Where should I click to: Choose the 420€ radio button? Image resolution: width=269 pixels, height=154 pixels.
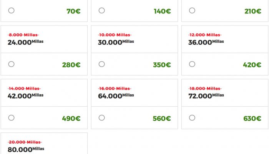tap(192, 64)
